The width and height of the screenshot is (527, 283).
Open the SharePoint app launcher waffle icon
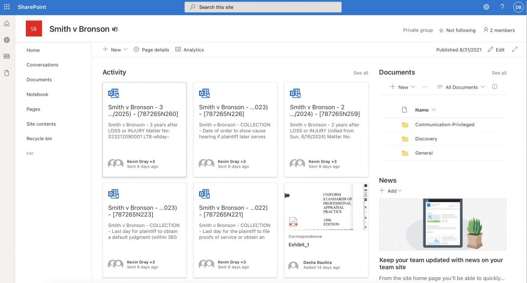[6, 6]
